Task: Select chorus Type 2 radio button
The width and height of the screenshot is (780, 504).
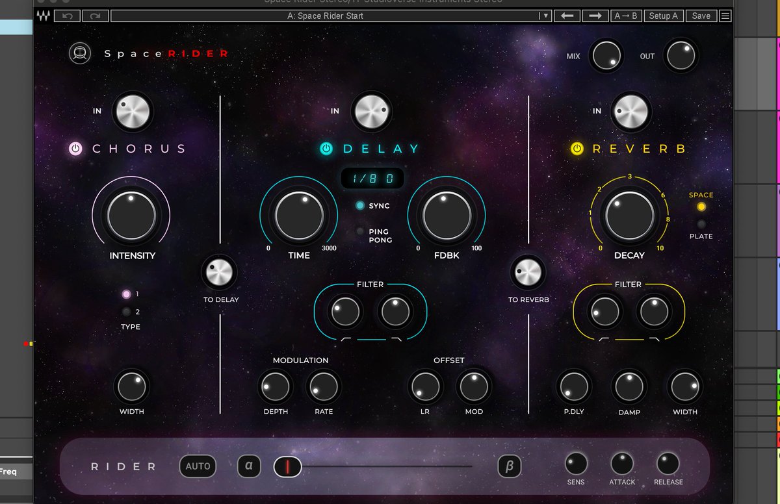Action: [127, 312]
